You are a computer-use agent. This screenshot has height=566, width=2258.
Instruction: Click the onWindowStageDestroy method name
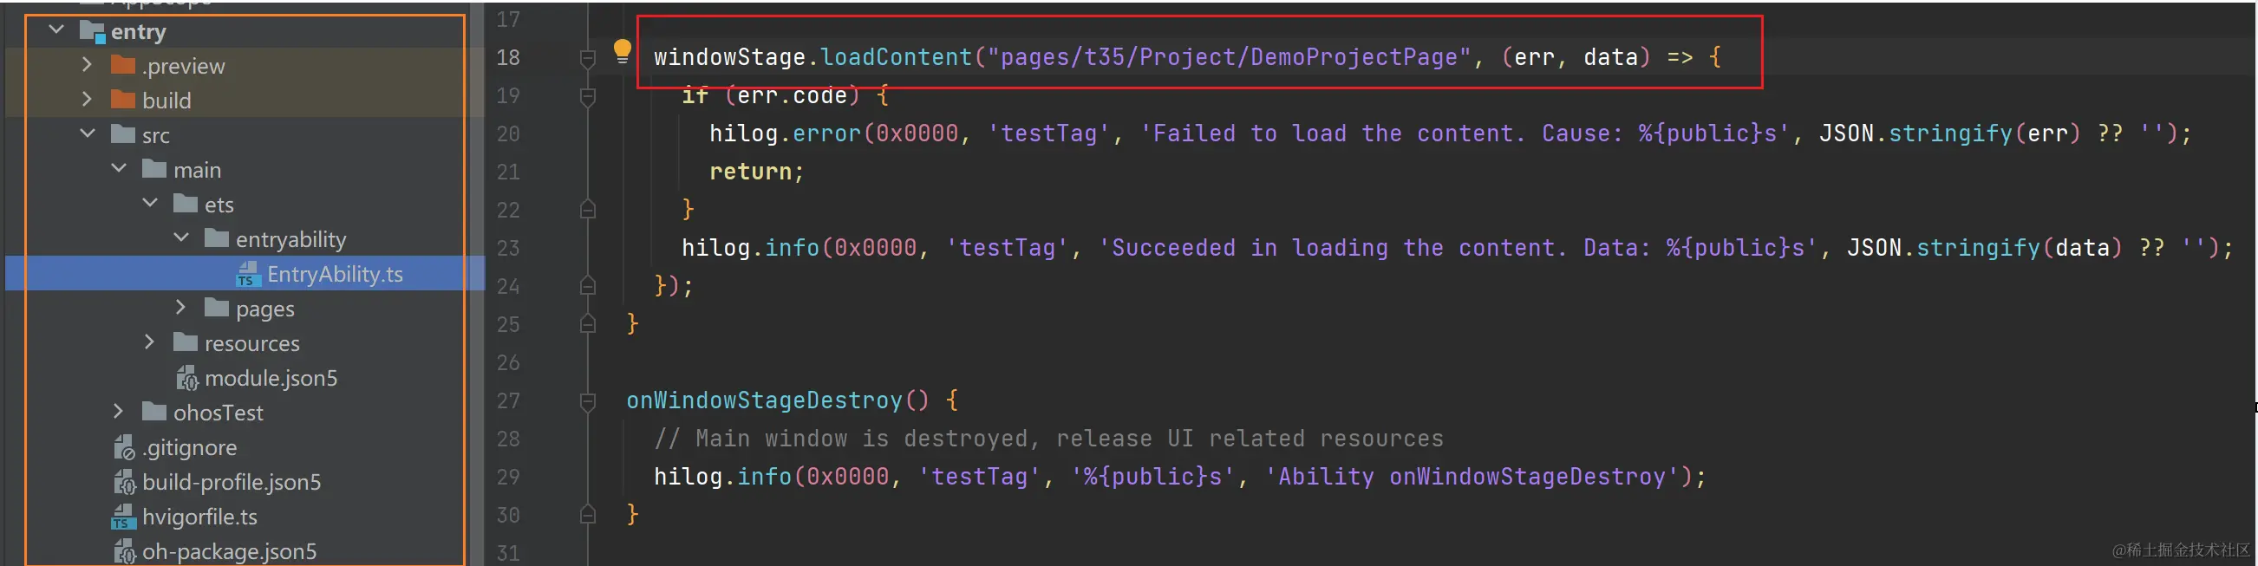pyautogui.click(x=763, y=401)
